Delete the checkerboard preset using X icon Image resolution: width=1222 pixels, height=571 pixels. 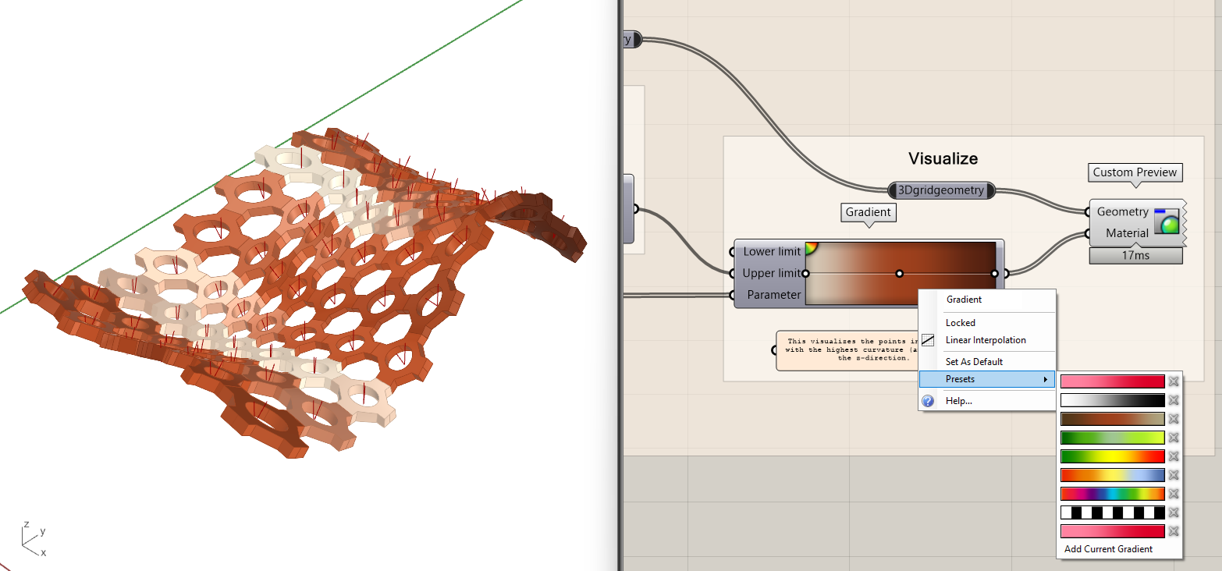point(1173,512)
